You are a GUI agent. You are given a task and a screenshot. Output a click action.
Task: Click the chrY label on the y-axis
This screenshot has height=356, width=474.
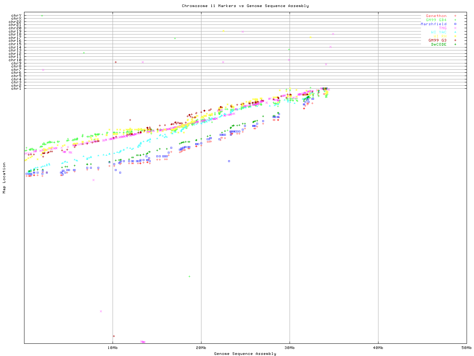click(16, 16)
